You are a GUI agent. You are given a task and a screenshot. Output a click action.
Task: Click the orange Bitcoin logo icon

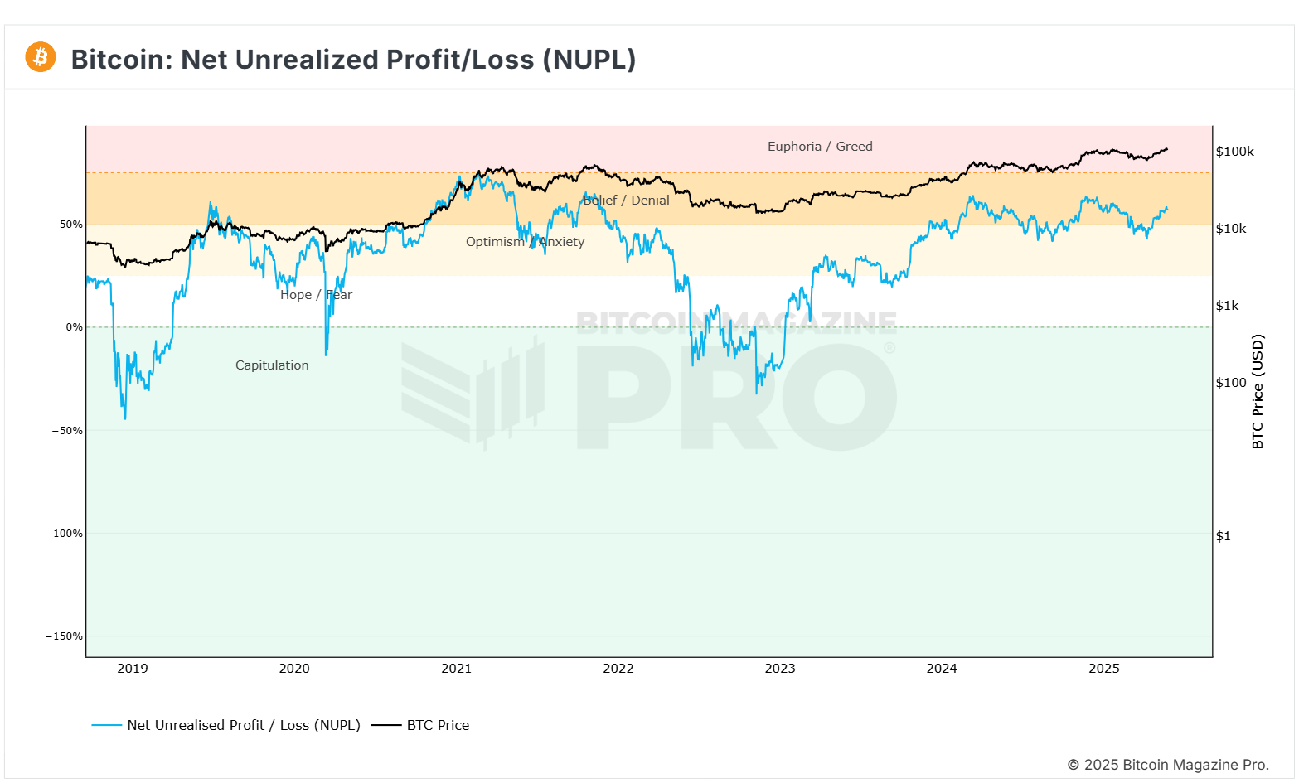point(40,57)
